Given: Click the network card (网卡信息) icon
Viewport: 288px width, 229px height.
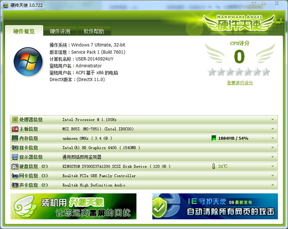Looking at the screenshot, I should point(15,176).
